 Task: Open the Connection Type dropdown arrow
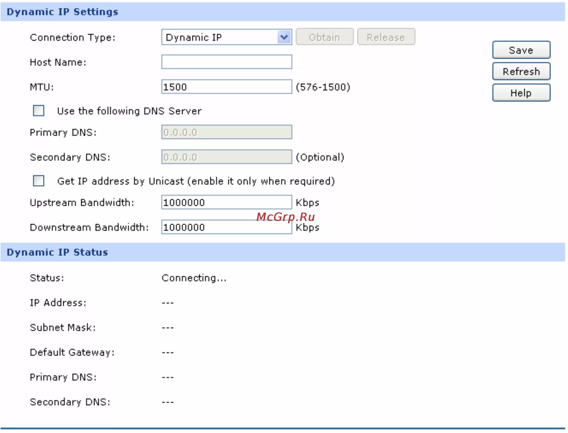tap(284, 37)
